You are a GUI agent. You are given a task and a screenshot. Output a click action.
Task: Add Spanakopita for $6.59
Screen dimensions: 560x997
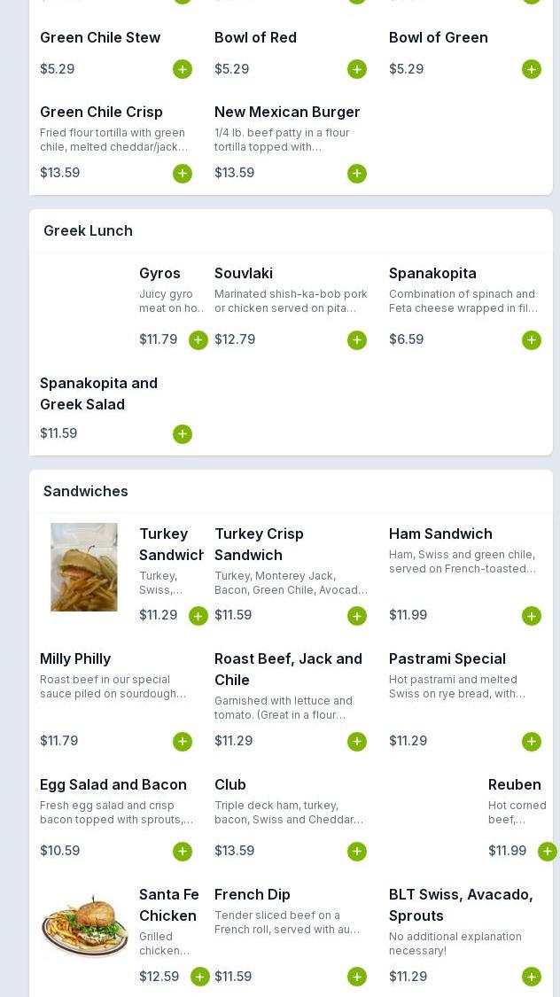(532, 340)
